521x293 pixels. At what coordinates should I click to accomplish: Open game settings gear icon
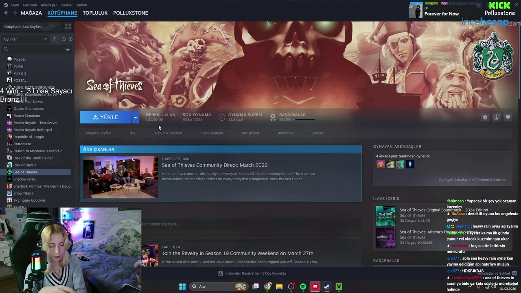(485, 117)
